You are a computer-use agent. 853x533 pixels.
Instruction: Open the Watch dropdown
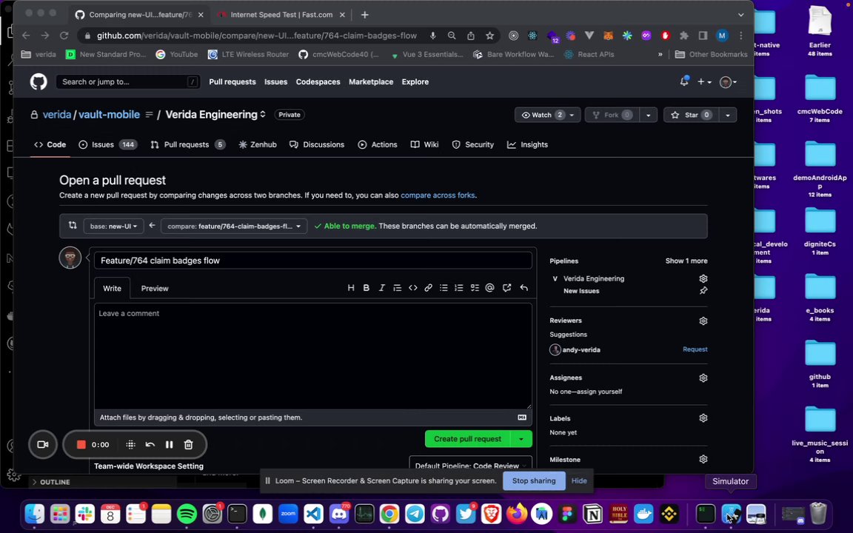tap(549, 115)
